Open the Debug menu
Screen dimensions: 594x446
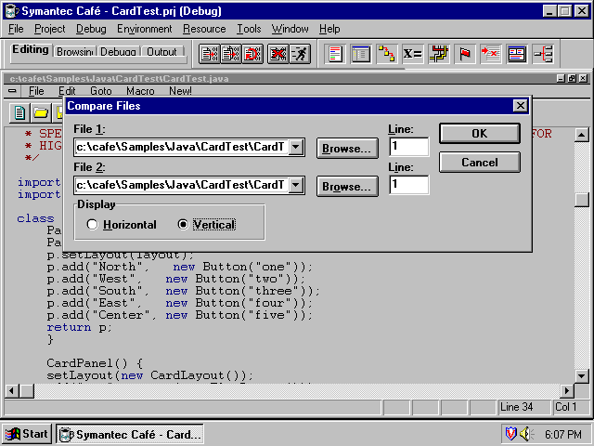coord(91,29)
